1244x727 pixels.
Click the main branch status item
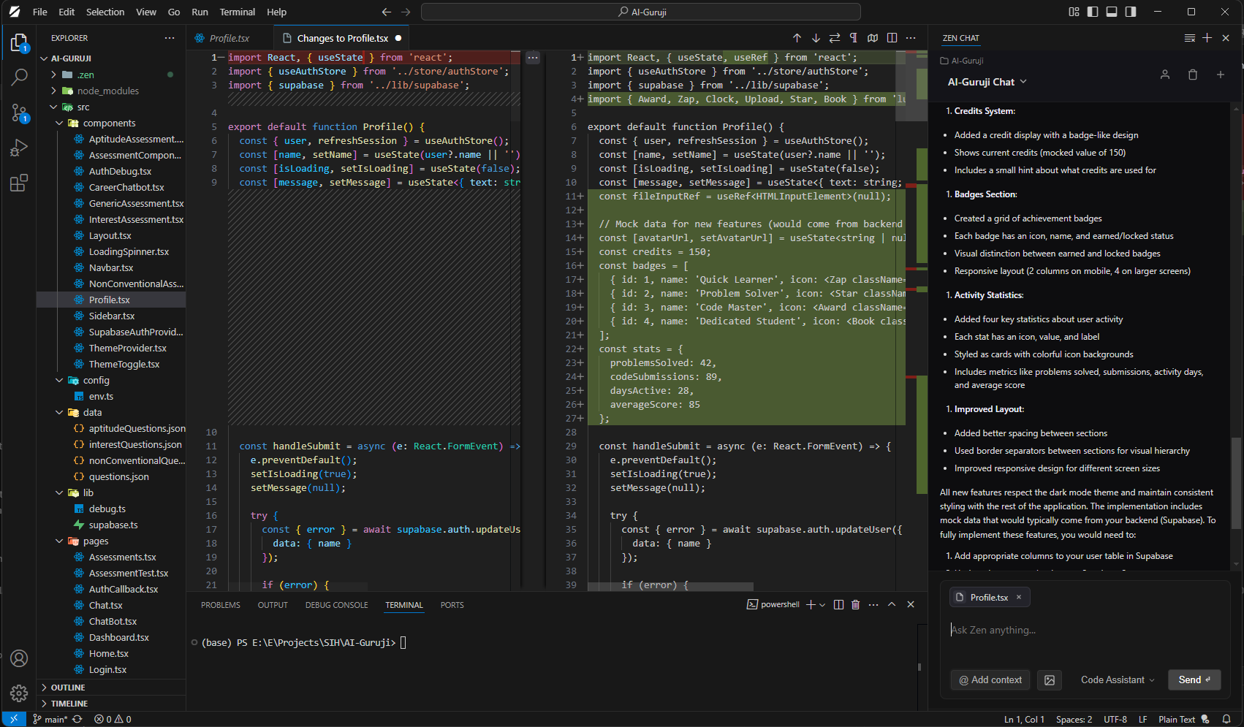click(50, 719)
